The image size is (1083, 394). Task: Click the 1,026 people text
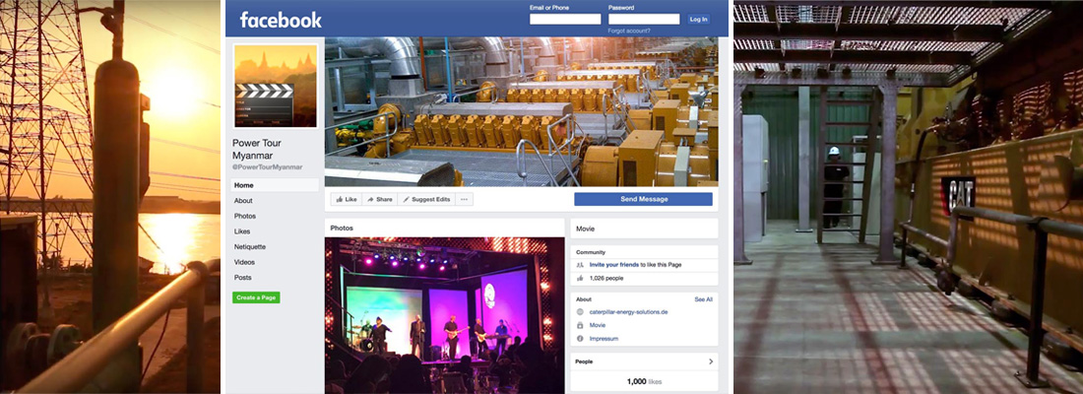point(605,278)
